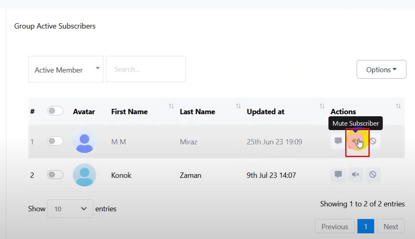The height and width of the screenshot is (239, 415).
Task: Block subscriber M M Miraz
Action: 373,142
